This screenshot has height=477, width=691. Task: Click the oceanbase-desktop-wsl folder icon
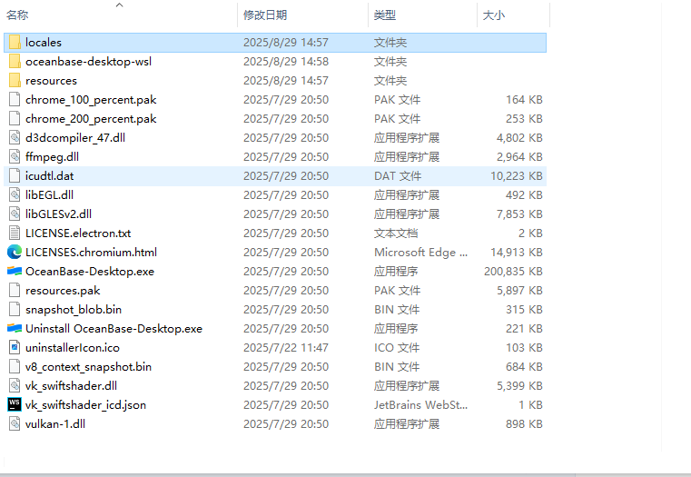15,61
